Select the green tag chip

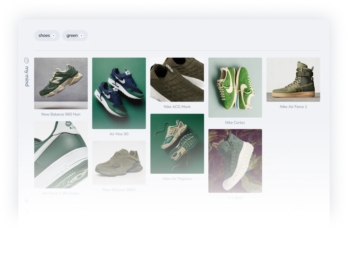coord(75,35)
